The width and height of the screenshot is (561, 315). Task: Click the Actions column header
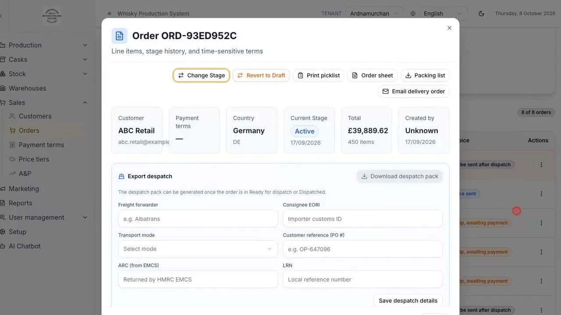(538, 140)
